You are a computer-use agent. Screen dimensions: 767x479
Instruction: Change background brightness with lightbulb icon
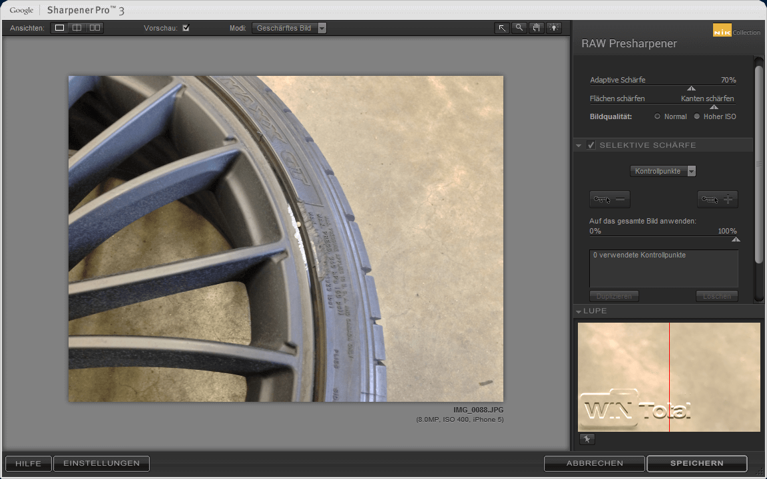pos(554,28)
